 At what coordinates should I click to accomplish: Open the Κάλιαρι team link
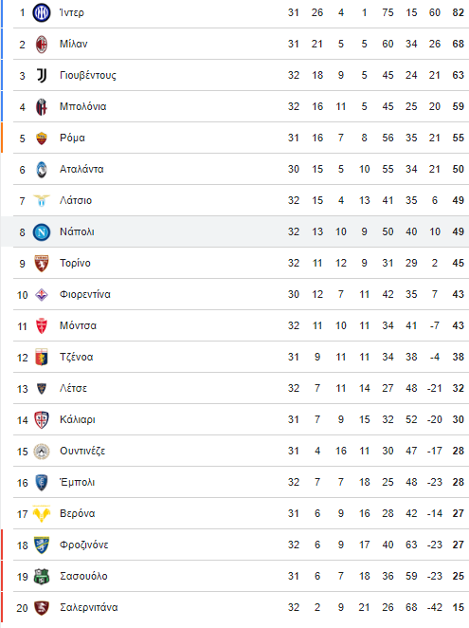[78, 419]
